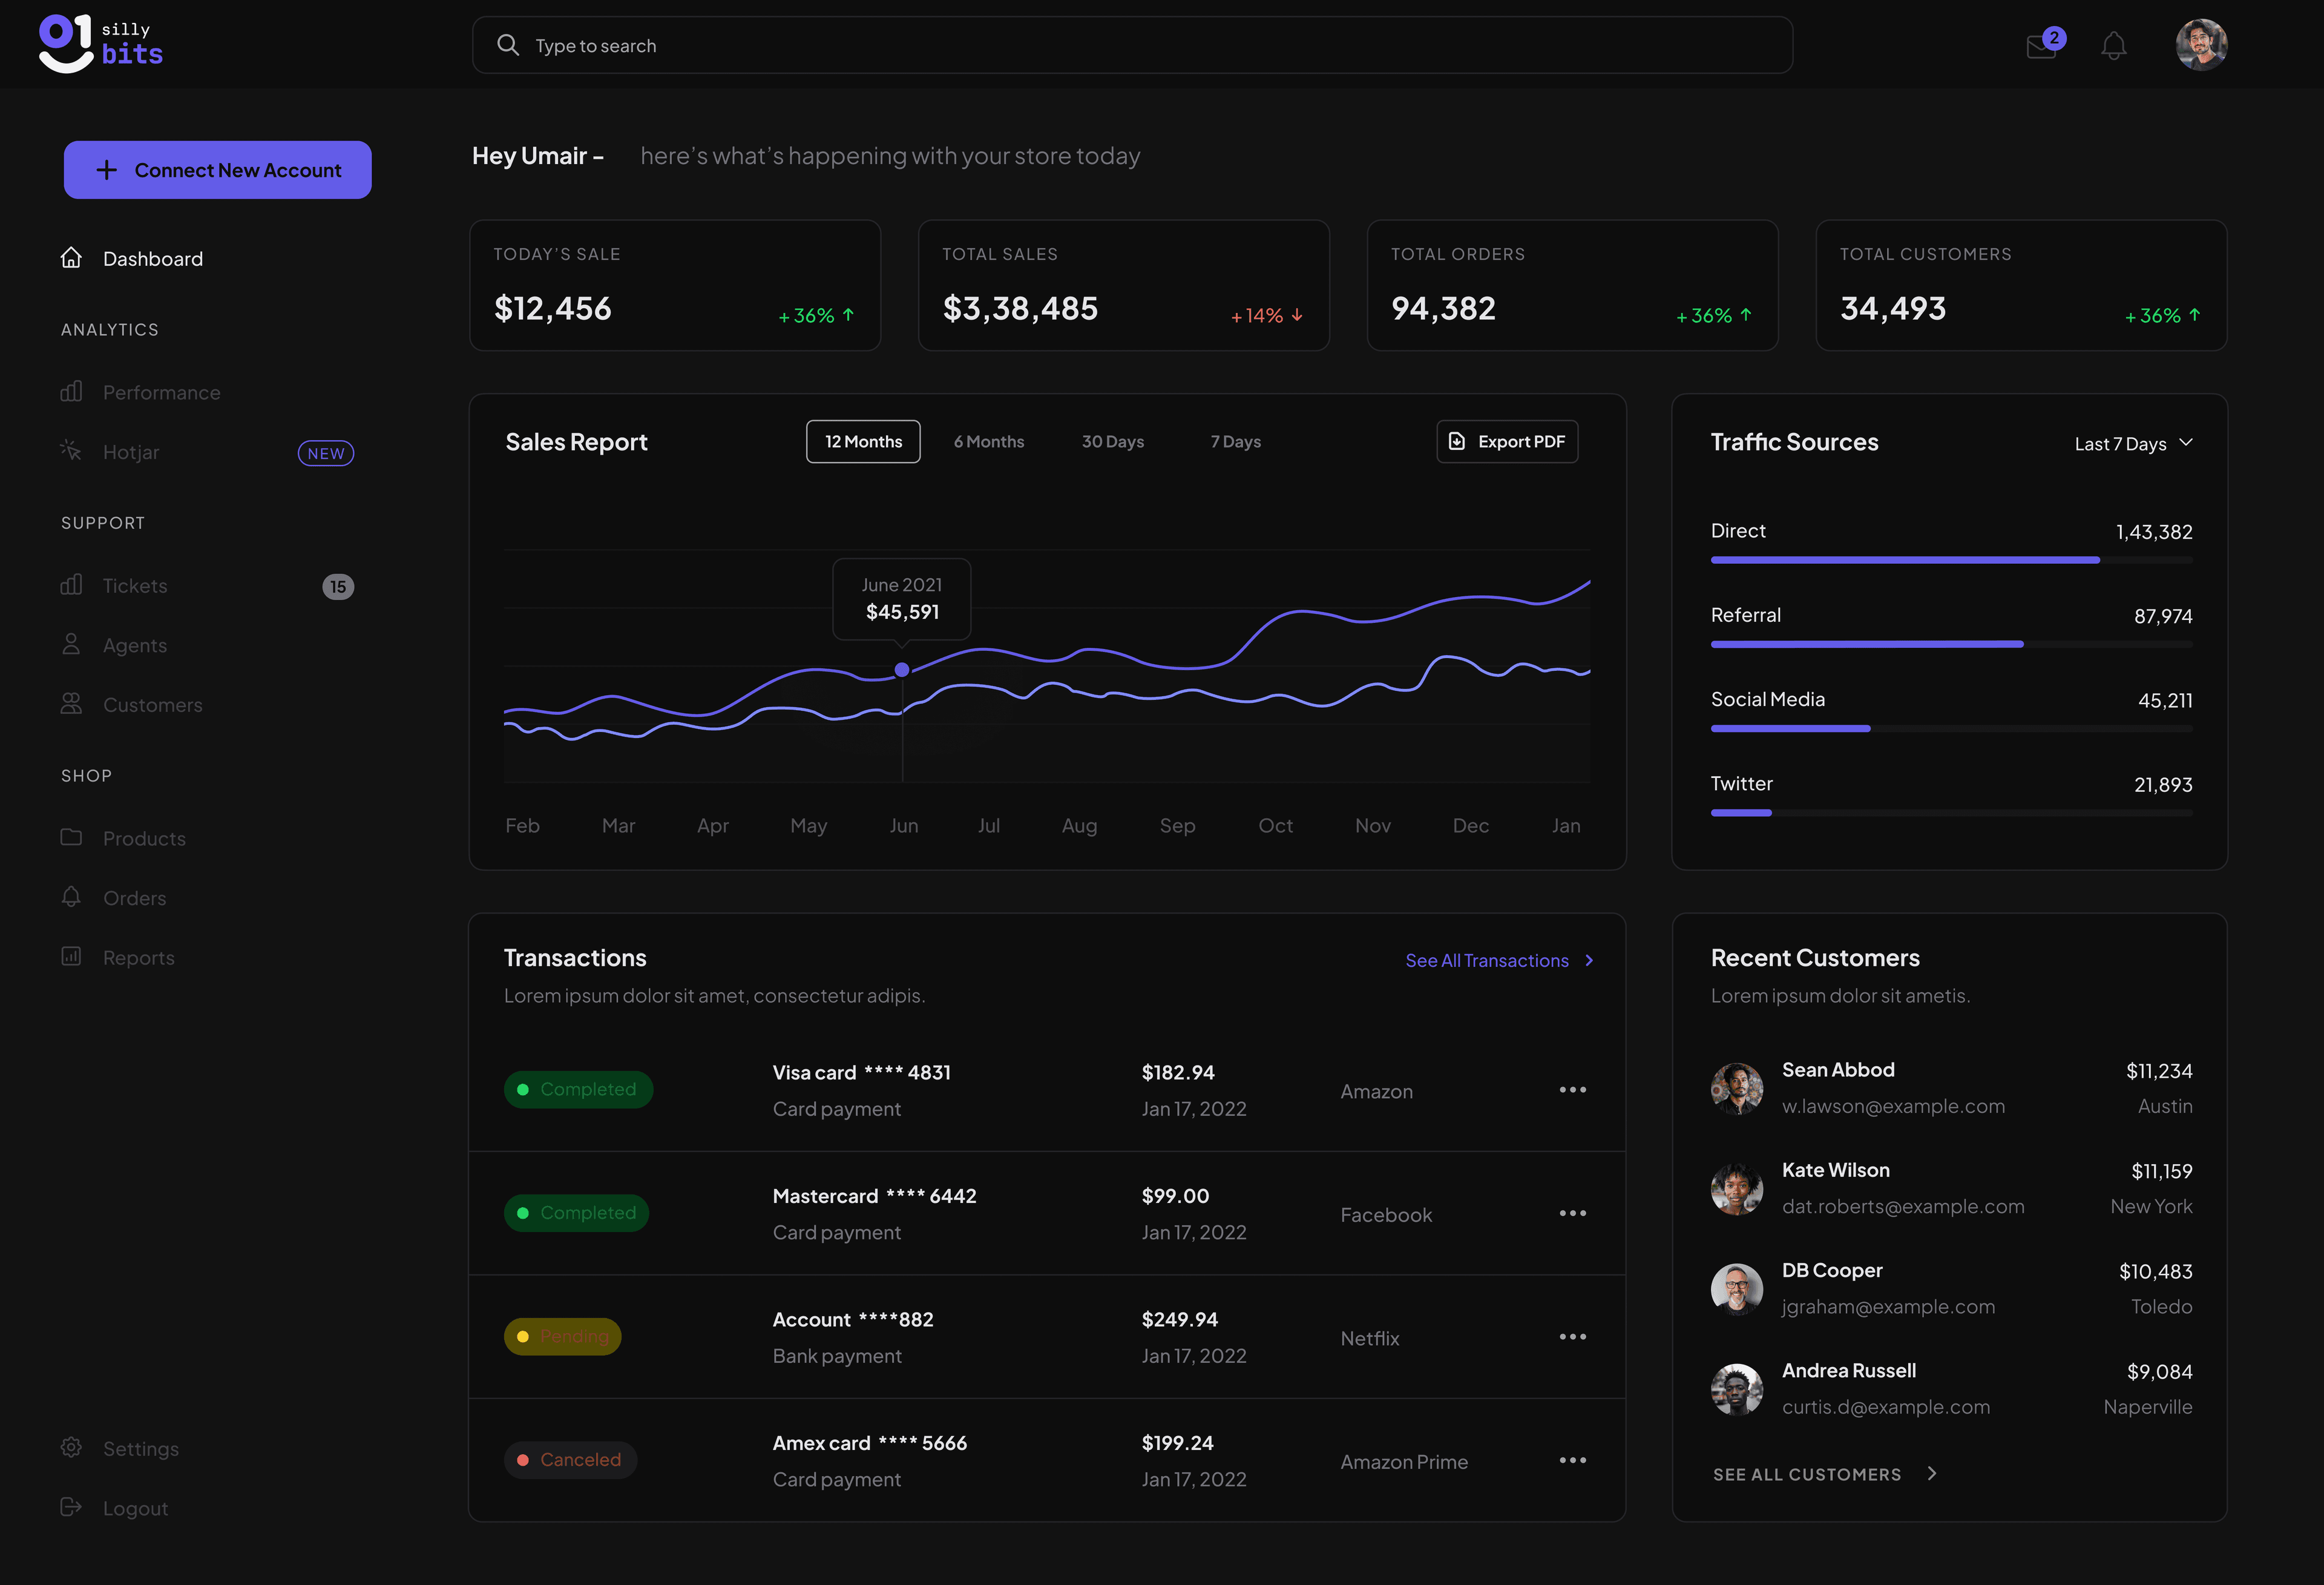Open the silly bits logo
This screenshot has width=2324, height=1585.
100,44
